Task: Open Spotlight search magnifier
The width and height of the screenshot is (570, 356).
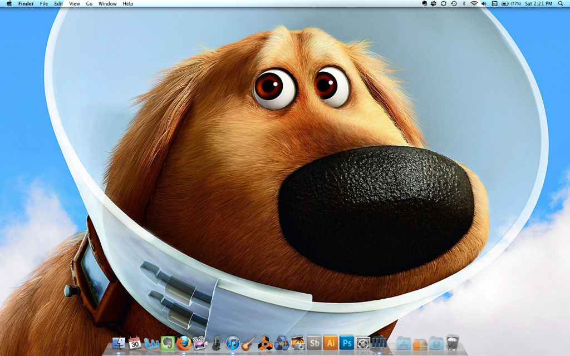Action: pos(561,4)
